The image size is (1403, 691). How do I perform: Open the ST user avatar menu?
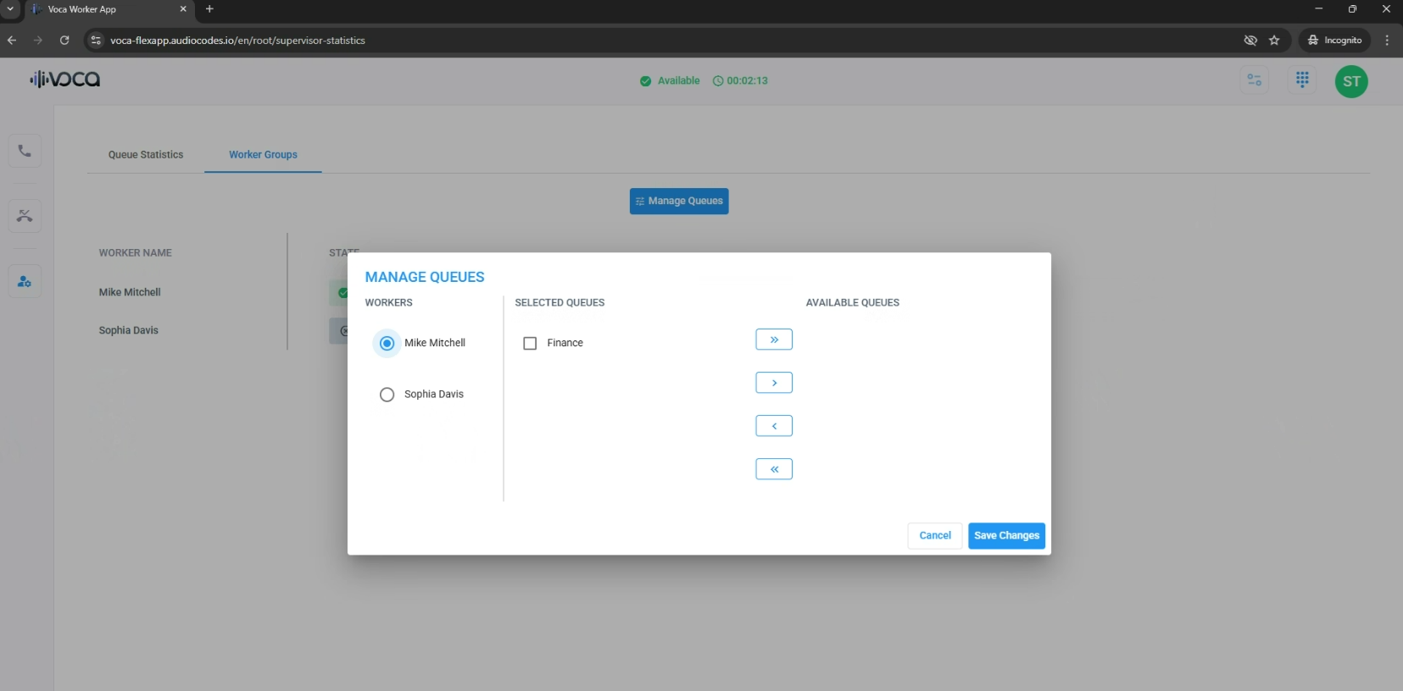[1351, 81]
